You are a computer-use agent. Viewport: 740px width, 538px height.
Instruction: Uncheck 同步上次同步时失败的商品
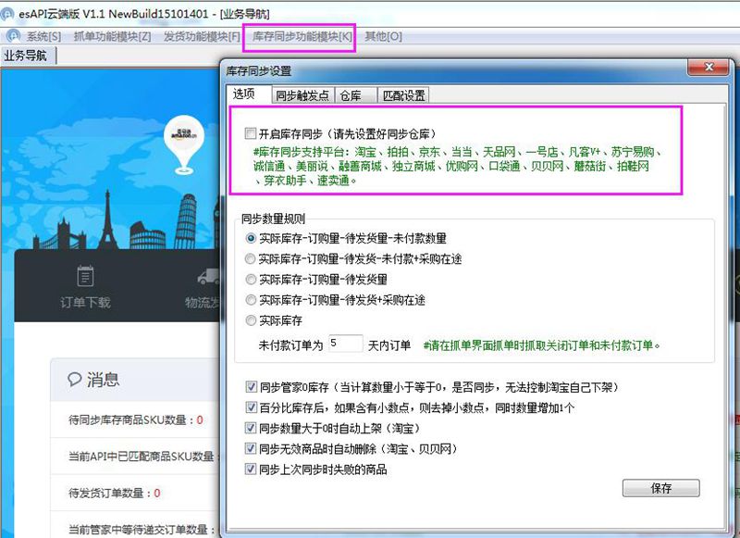click(x=251, y=469)
